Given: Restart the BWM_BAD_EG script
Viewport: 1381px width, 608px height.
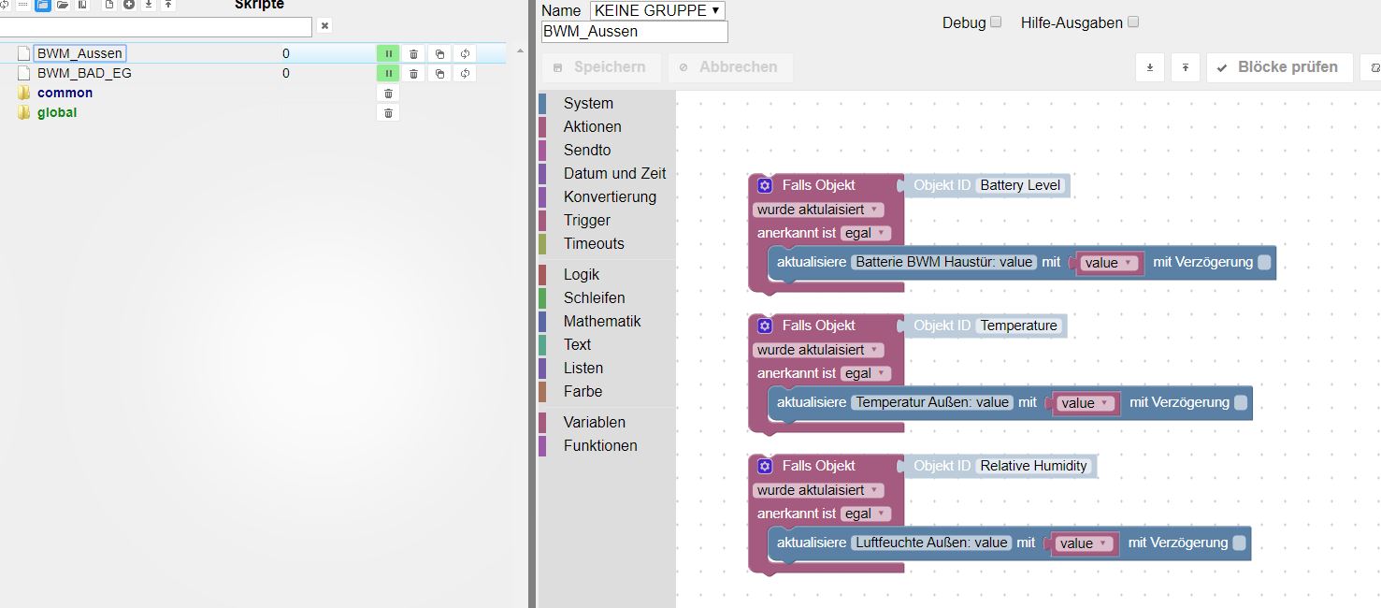Looking at the screenshot, I should 465,73.
